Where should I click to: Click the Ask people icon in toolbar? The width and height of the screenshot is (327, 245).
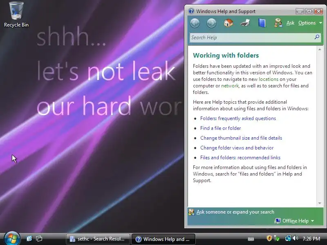(x=278, y=23)
